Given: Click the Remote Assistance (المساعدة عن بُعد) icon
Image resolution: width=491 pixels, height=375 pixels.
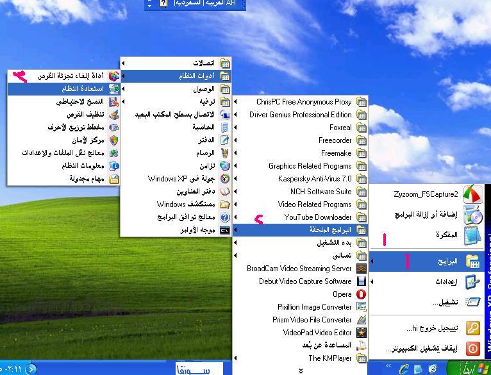Looking at the screenshot, I should coord(362,346).
